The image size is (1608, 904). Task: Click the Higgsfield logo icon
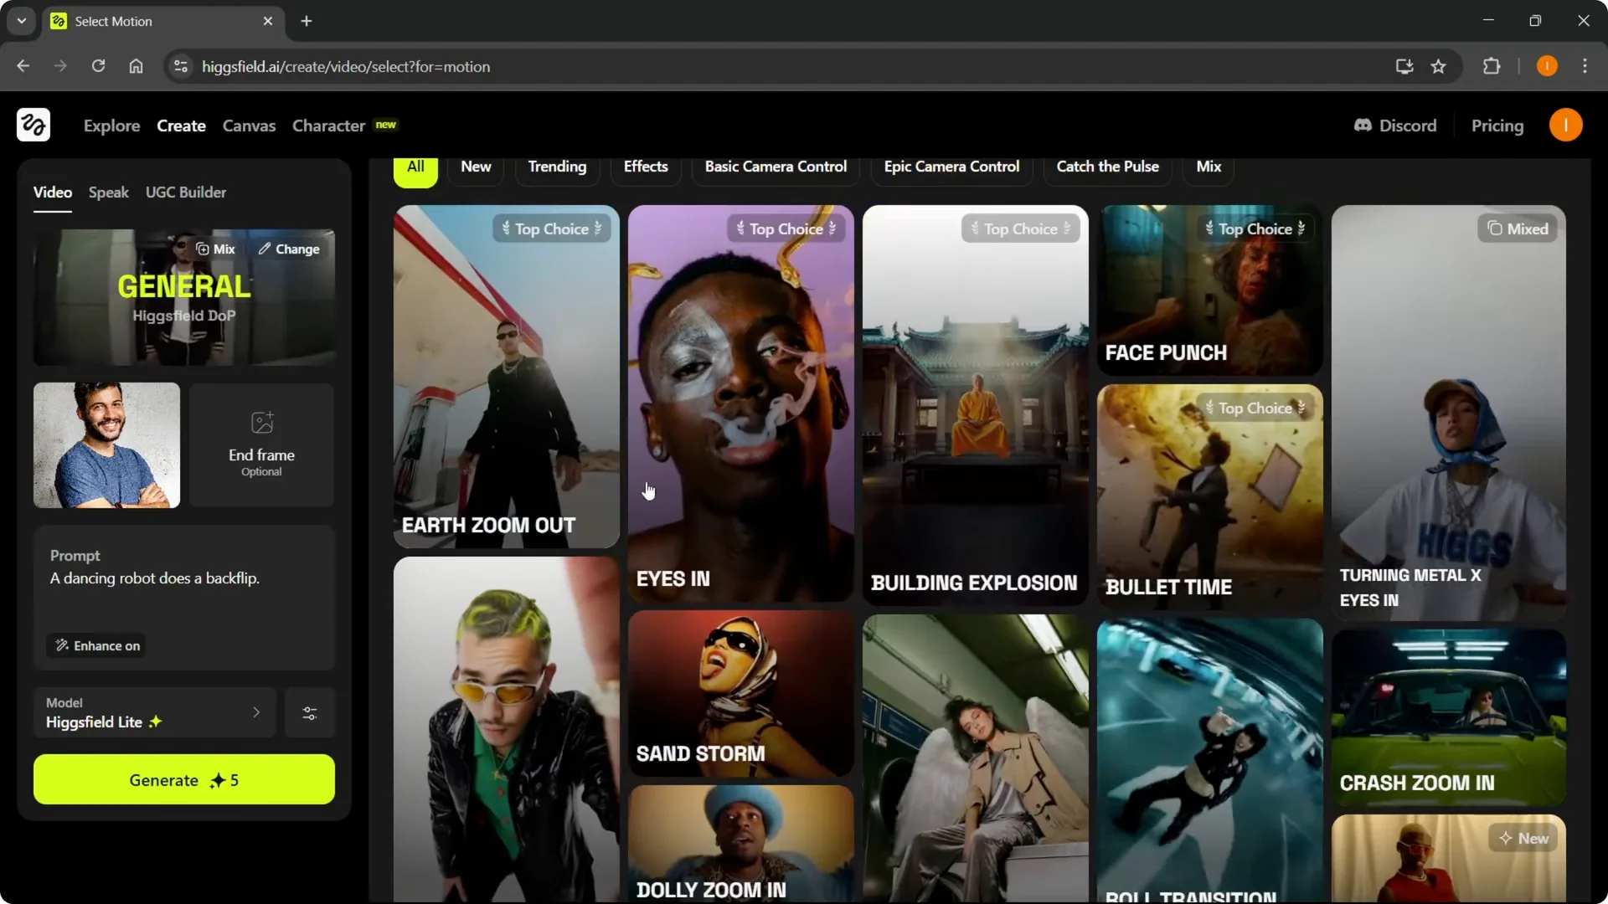pos(32,125)
